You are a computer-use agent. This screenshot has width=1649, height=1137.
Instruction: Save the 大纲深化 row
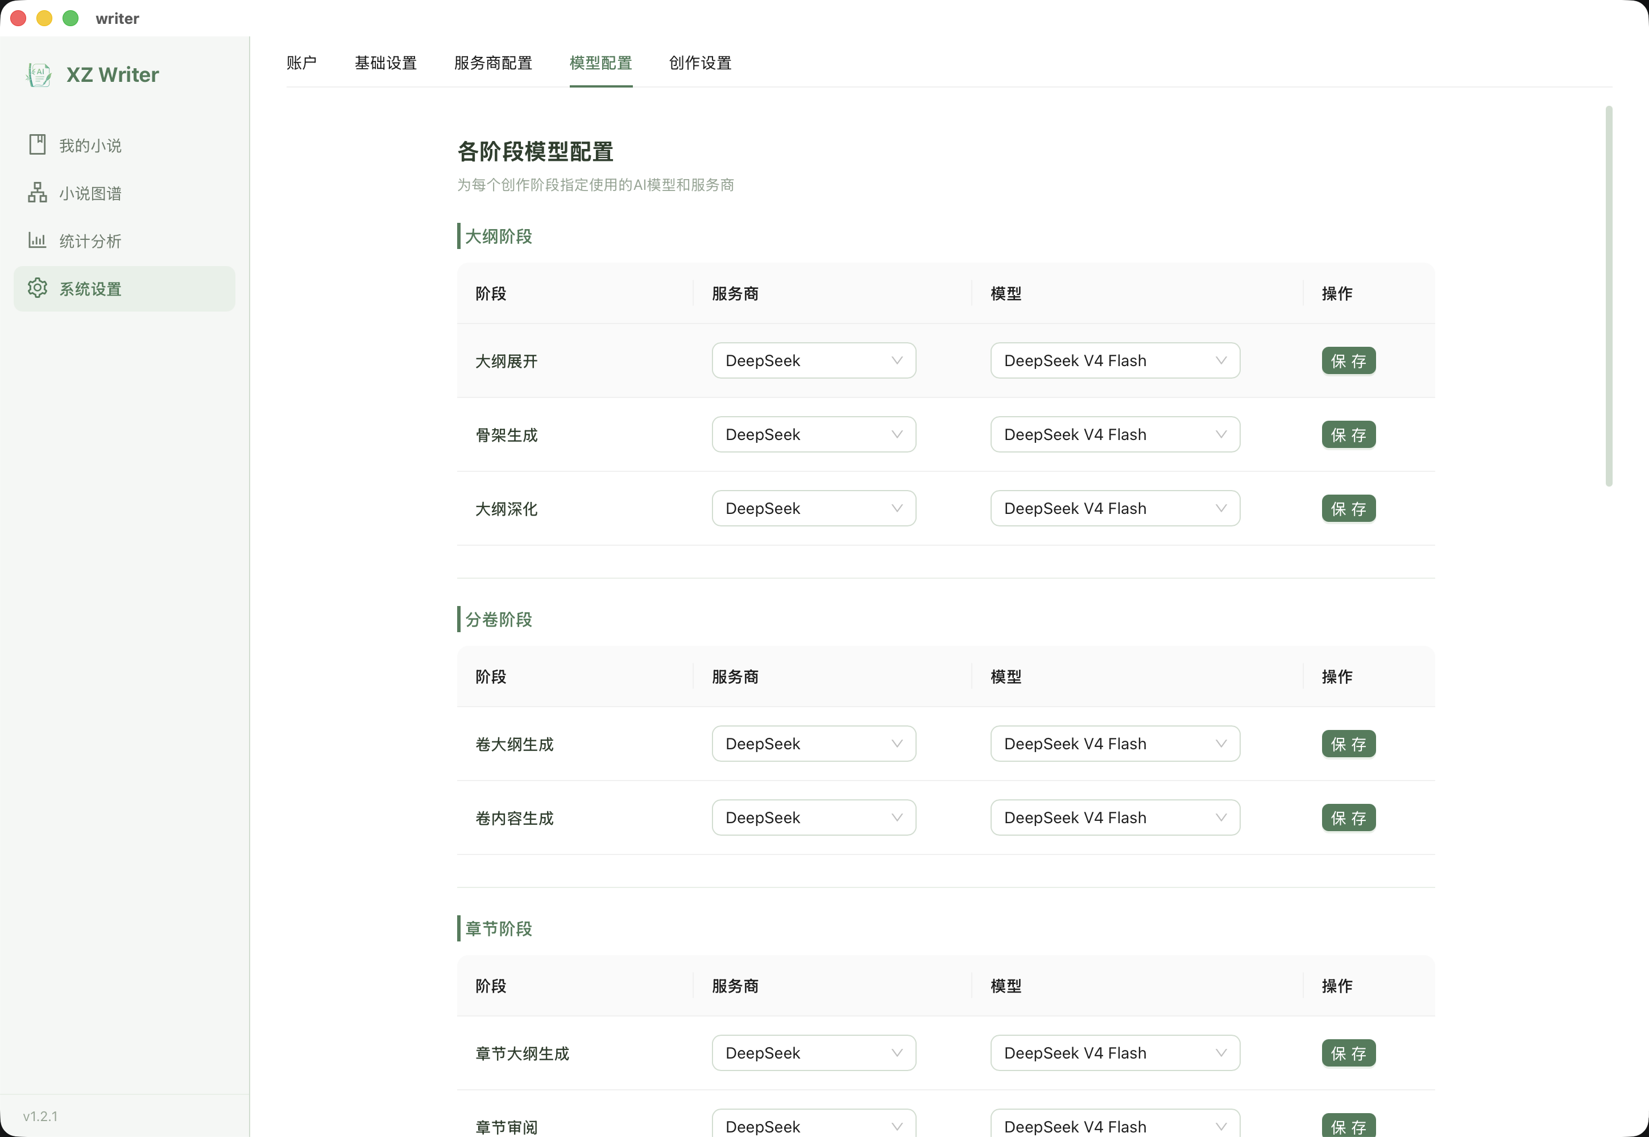click(1348, 509)
